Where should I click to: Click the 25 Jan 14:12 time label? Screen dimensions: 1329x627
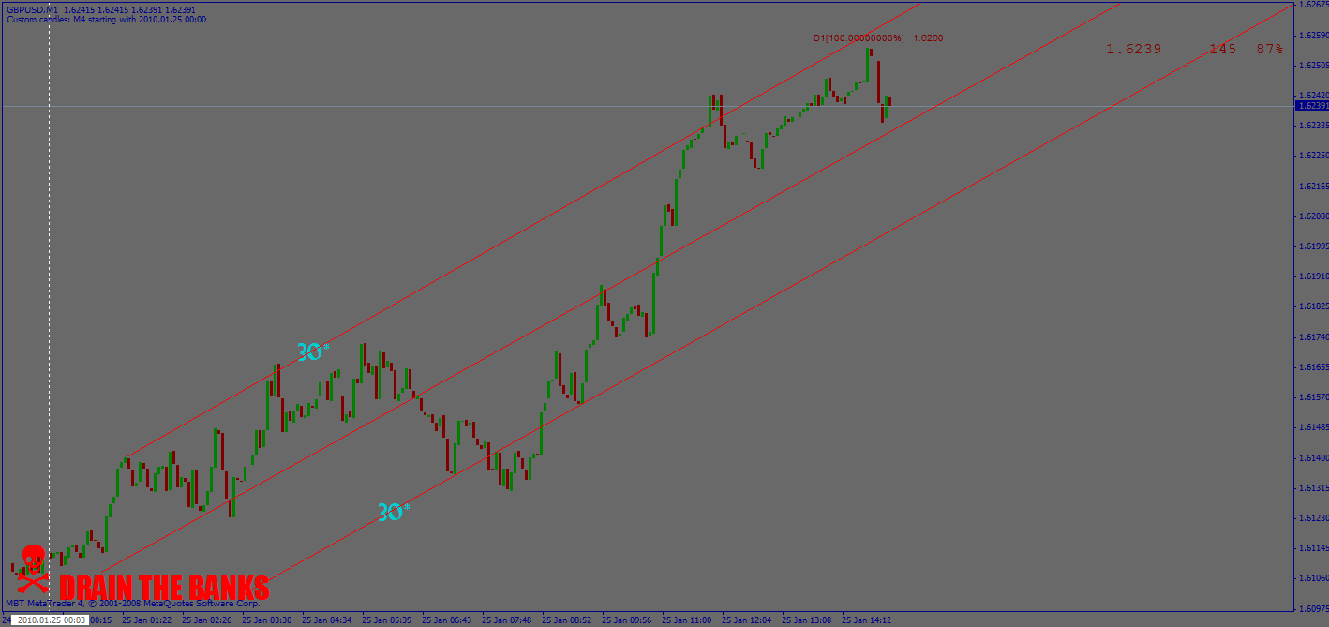click(866, 620)
